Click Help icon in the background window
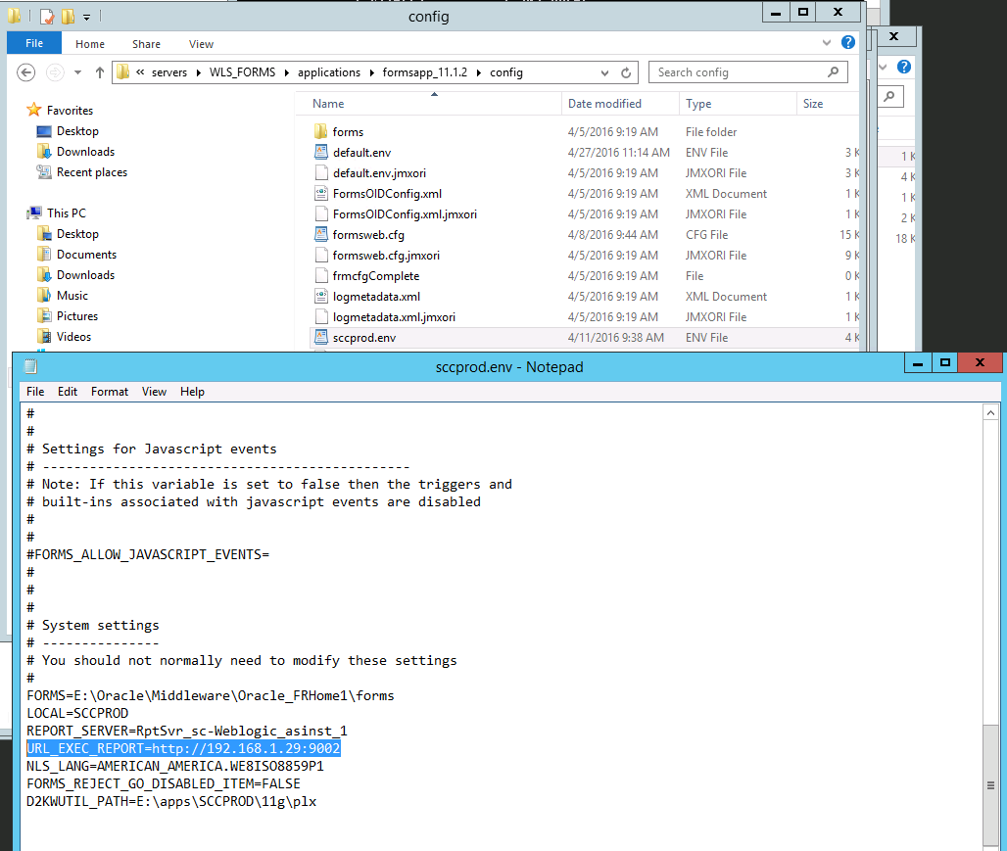The width and height of the screenshot is (1007, 851). (903, 67)
